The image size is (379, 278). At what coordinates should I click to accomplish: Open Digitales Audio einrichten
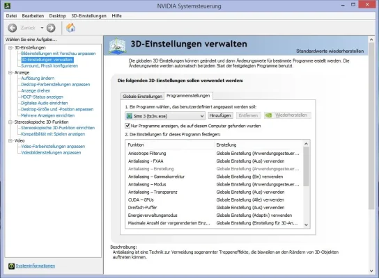[x=45, y=103]
